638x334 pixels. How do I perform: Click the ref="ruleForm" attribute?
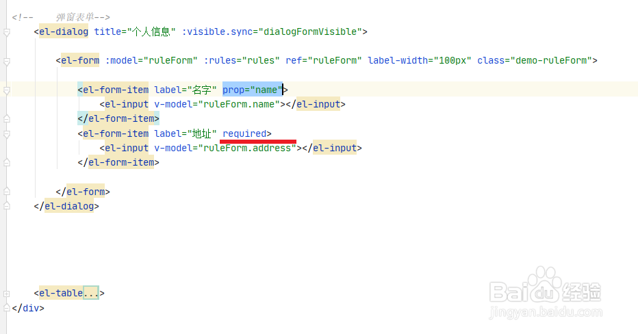coord(324,61)
